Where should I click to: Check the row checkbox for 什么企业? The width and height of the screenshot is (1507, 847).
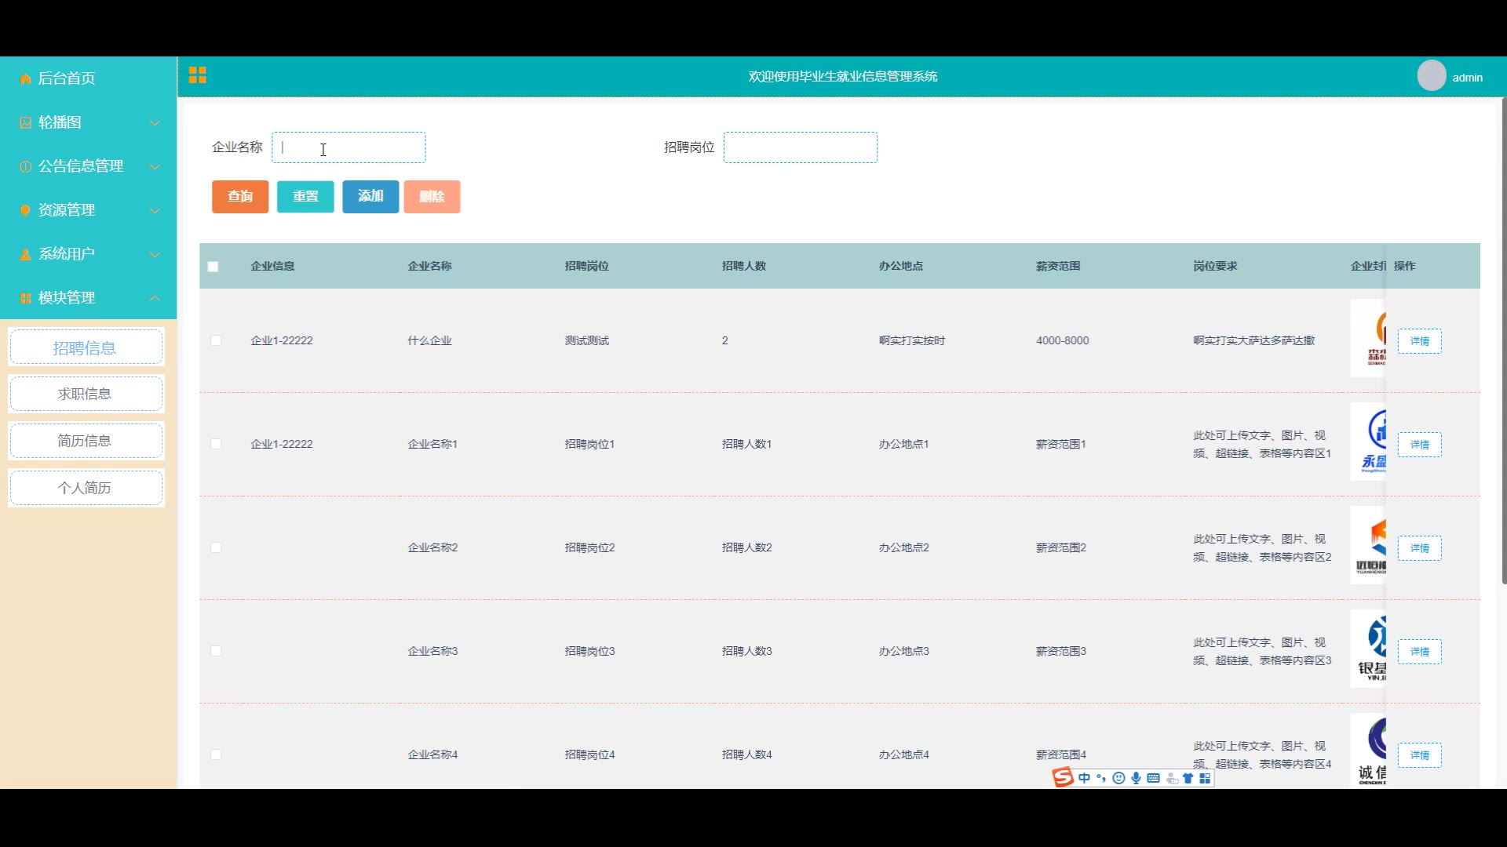coord(216,340)
